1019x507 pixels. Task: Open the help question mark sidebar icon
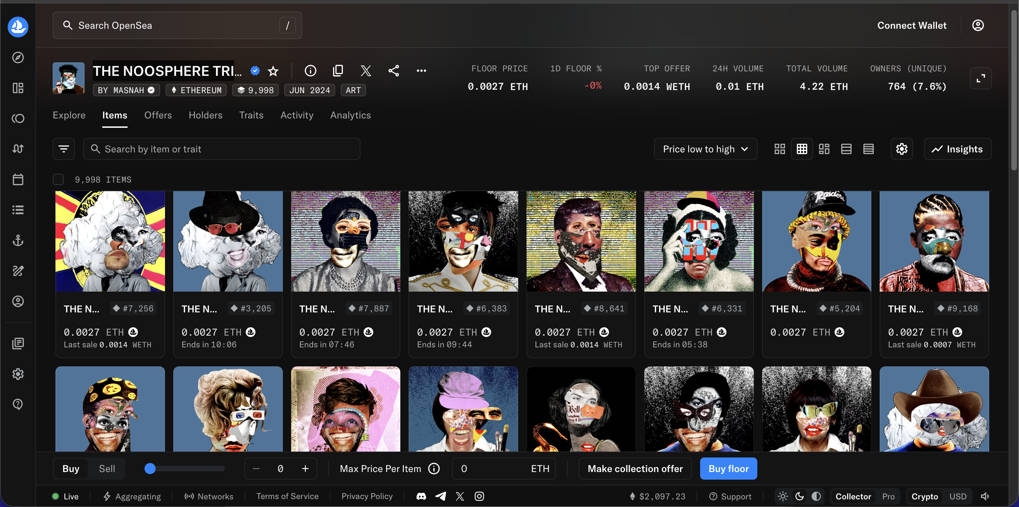(x=18, y=404)
